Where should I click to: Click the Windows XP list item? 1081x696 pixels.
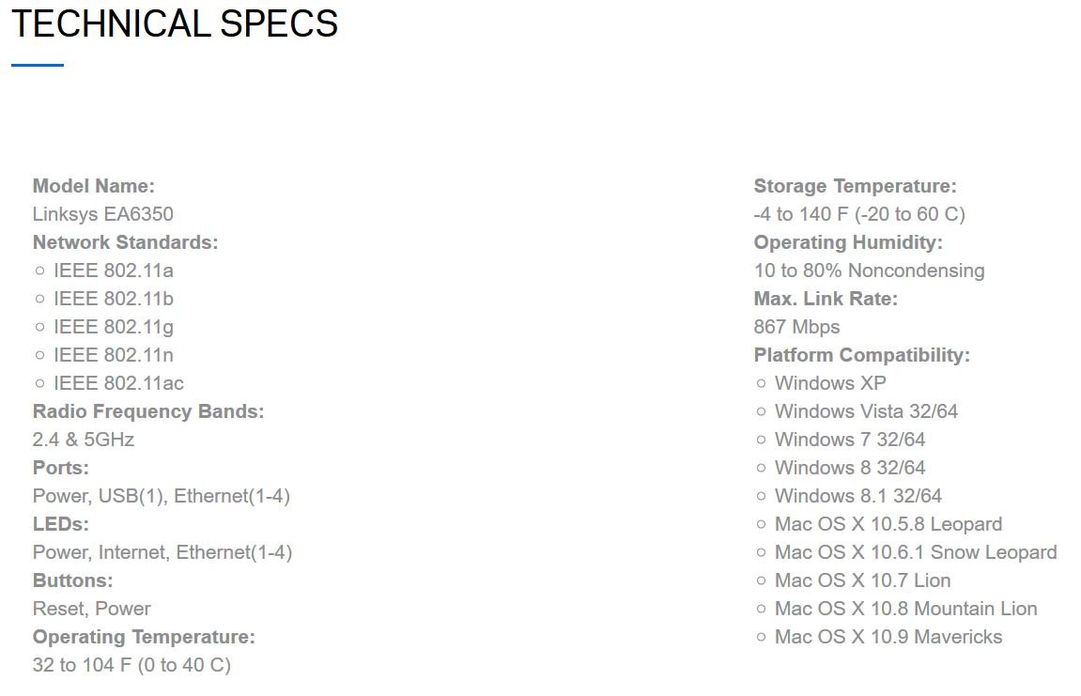tap(829, 383)
